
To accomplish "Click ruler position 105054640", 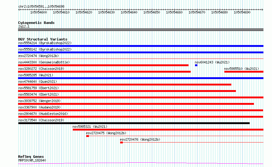I will (129, 12).
